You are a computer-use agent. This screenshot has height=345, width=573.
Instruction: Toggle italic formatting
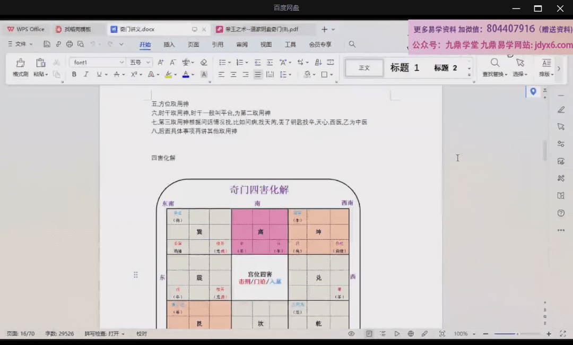tap(86, 75)
